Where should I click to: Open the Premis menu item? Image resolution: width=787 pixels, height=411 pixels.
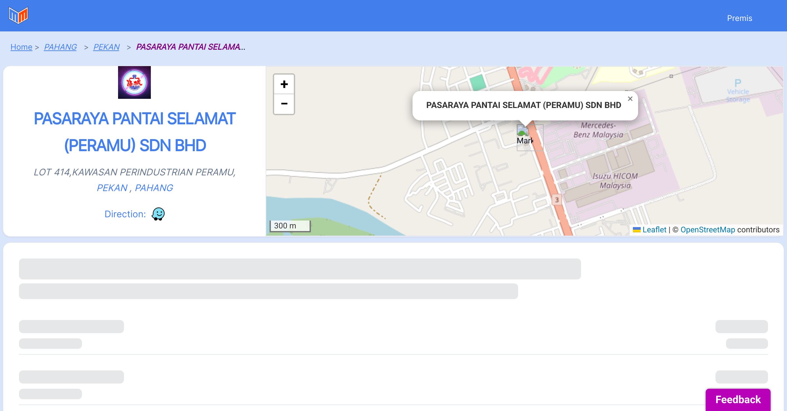coord(739,18)
